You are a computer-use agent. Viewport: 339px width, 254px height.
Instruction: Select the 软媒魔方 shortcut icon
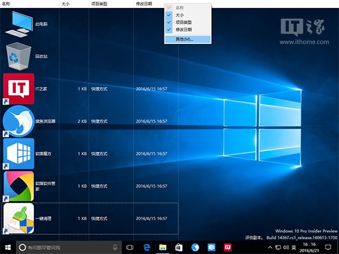coord(19,153)
